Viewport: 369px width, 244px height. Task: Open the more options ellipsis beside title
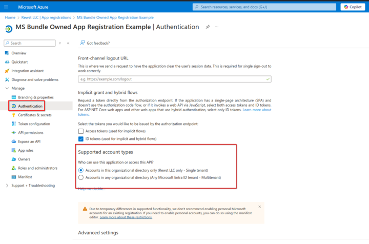click(217, 27)
